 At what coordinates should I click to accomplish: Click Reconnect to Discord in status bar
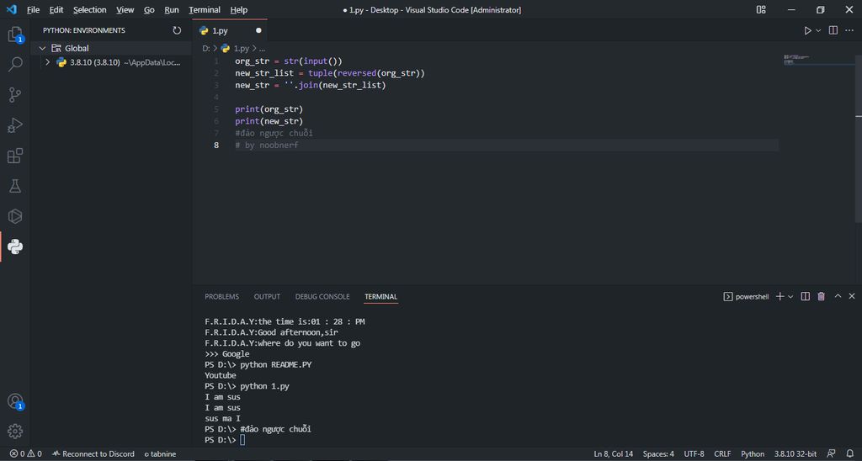coord(93,454)
